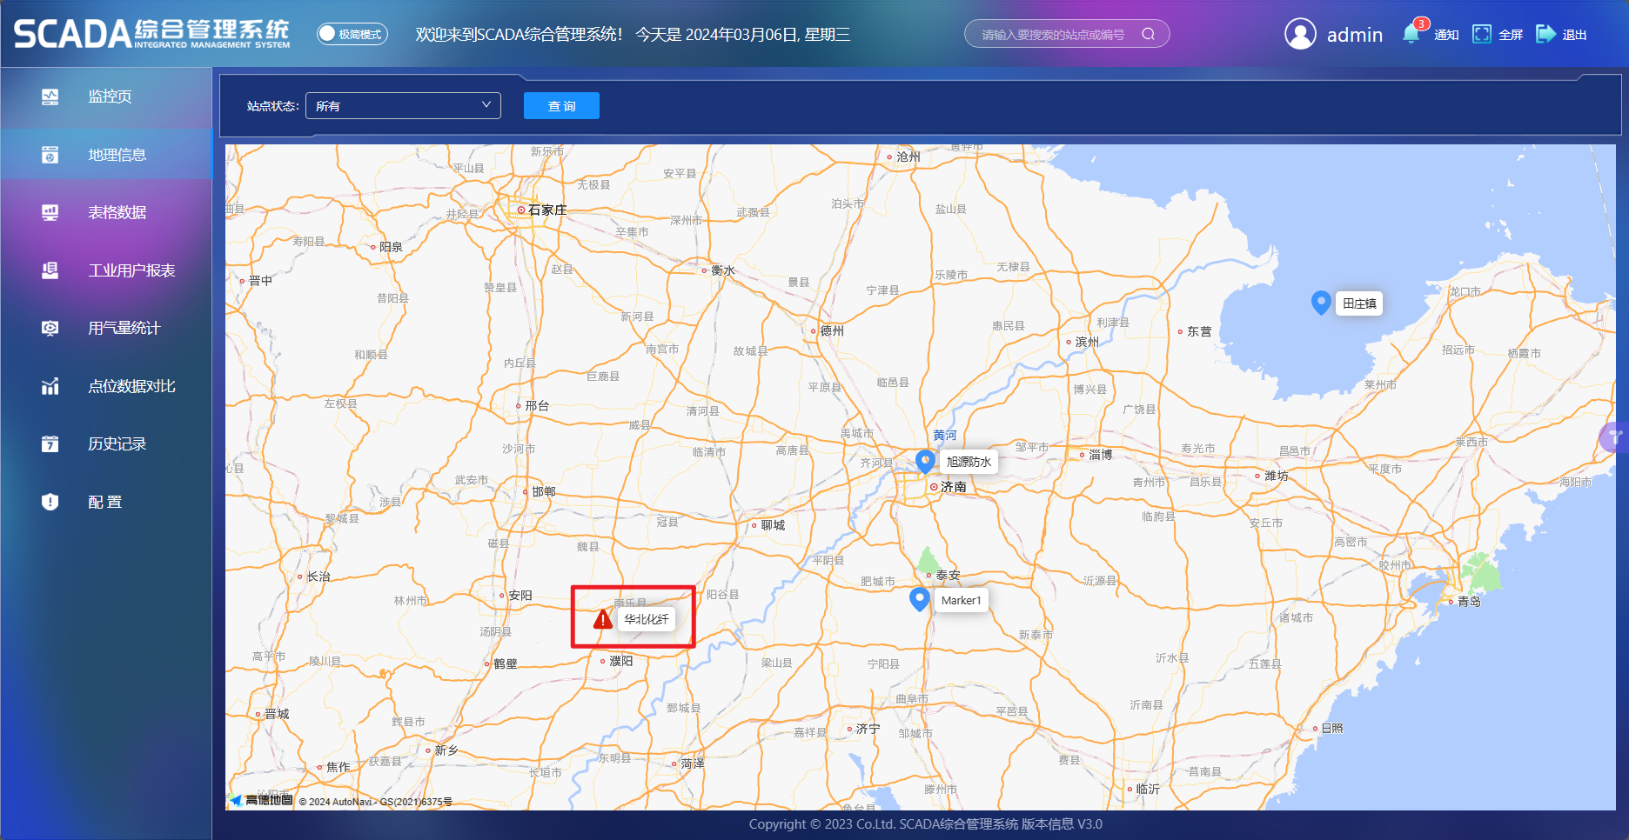Image resolution: width=1629 pixels, height=840 pixels.
Task: Click the Marker1 label
Action: (x=961, y=600)
